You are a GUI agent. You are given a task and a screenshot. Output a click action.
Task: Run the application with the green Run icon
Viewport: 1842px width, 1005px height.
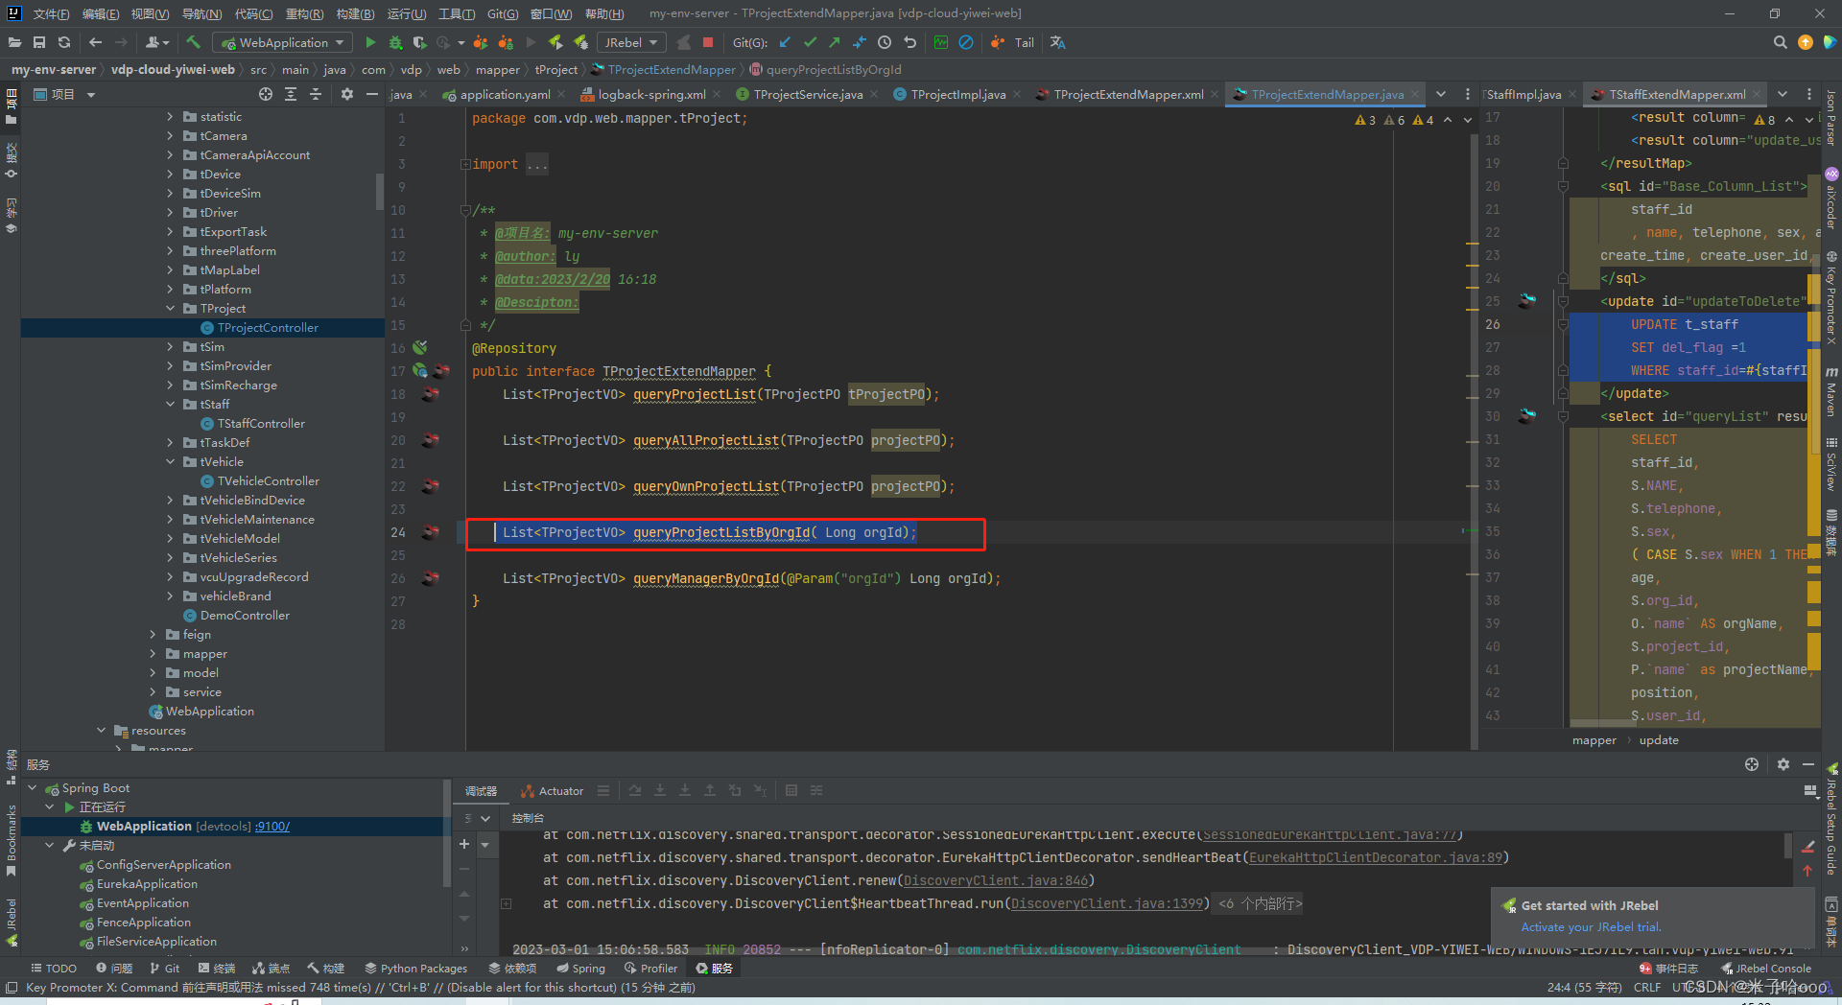pos(370,42)
